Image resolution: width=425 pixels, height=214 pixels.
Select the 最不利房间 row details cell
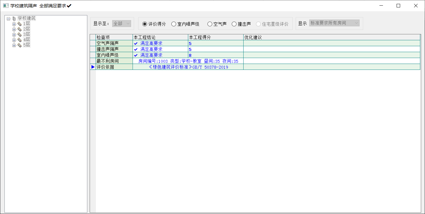coord(188,61)
